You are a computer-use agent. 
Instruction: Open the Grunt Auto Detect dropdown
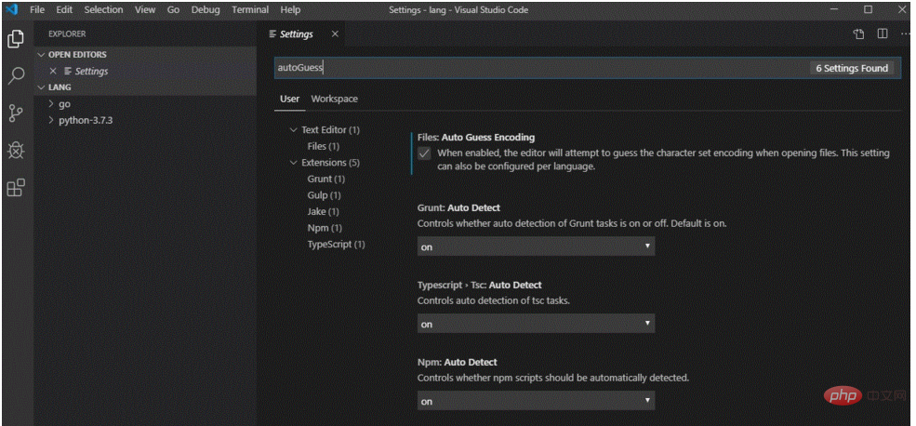536,246
